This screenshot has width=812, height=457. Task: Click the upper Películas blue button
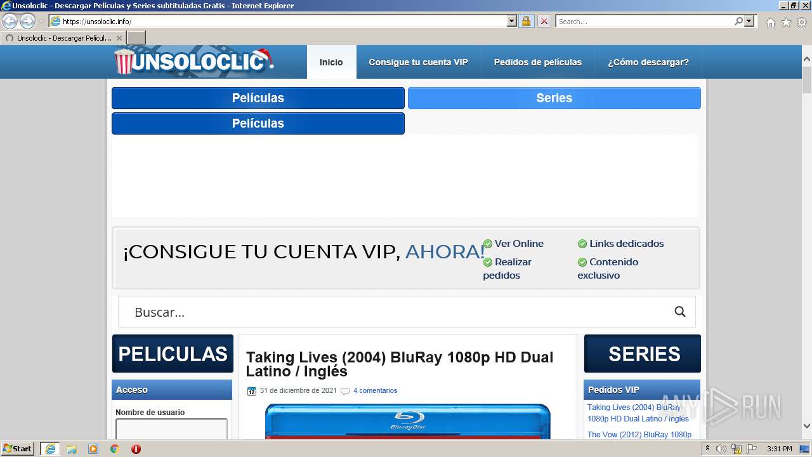click(x=258, y=98)
